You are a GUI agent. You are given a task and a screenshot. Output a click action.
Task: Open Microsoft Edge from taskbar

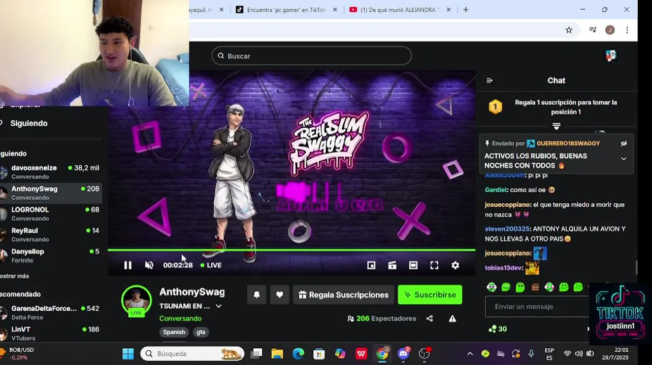pyautogui.click(x=298, y=353)
